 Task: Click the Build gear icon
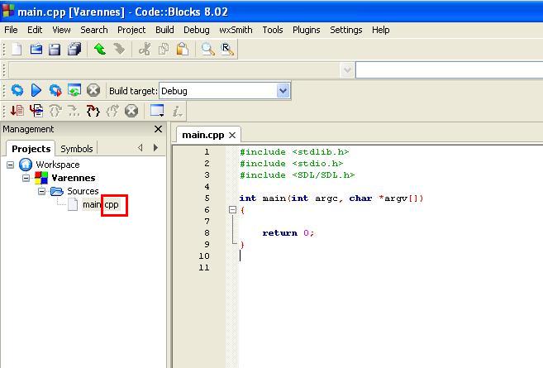click(17, 90)
